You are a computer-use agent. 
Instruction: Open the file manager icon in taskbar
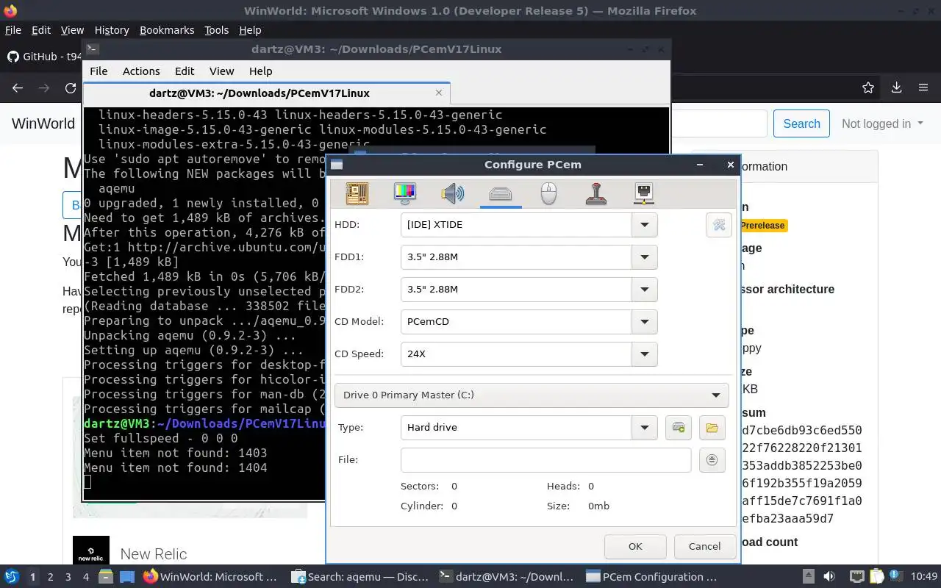point(105,577)
